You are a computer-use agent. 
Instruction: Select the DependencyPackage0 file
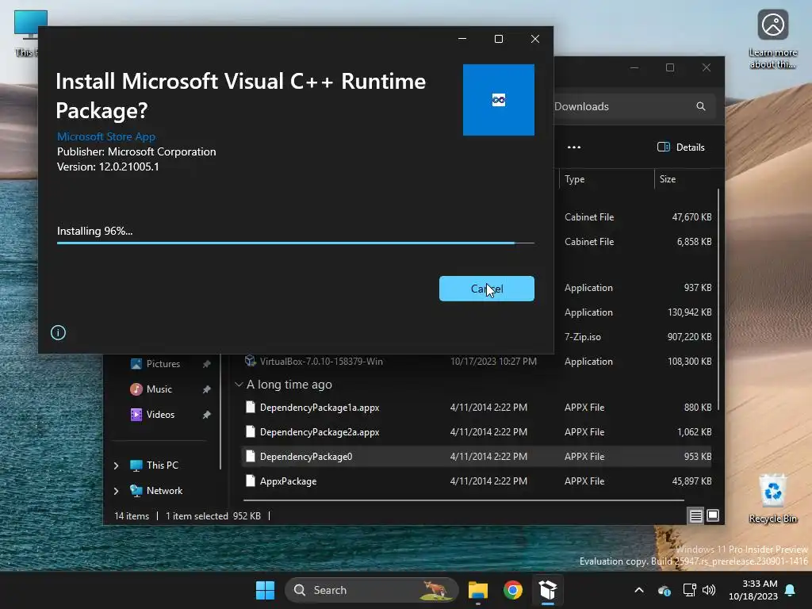click(x=476, y=456)
